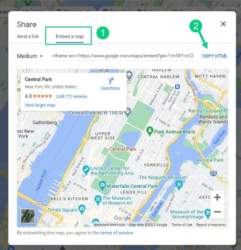Switch to satellite view thumbnail

coord(28,216)
